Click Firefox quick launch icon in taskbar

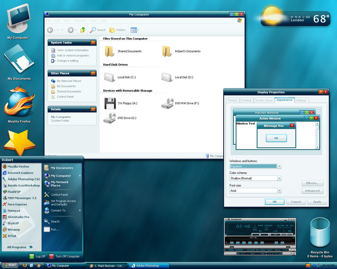[x=25, y=265]
